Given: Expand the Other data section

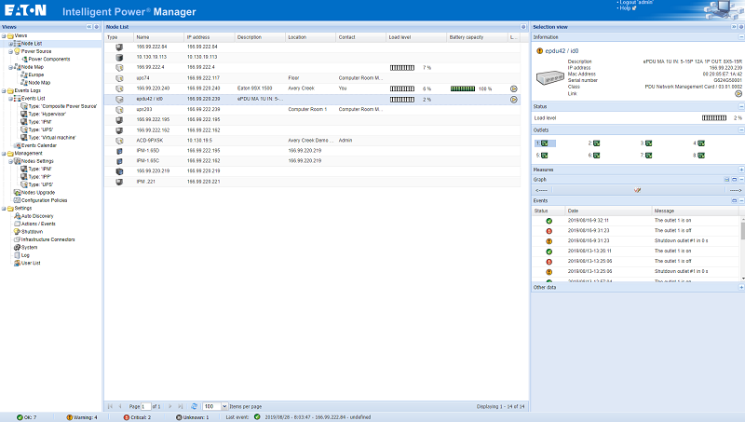Looking at the screenshot, I should point(741,288).
